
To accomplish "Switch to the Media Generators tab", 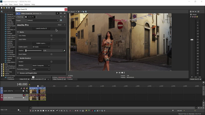I will [36, 79].
